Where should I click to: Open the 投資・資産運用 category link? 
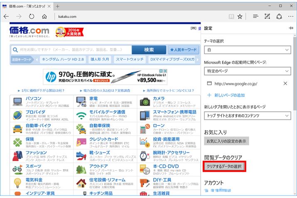tap(166, 139)
